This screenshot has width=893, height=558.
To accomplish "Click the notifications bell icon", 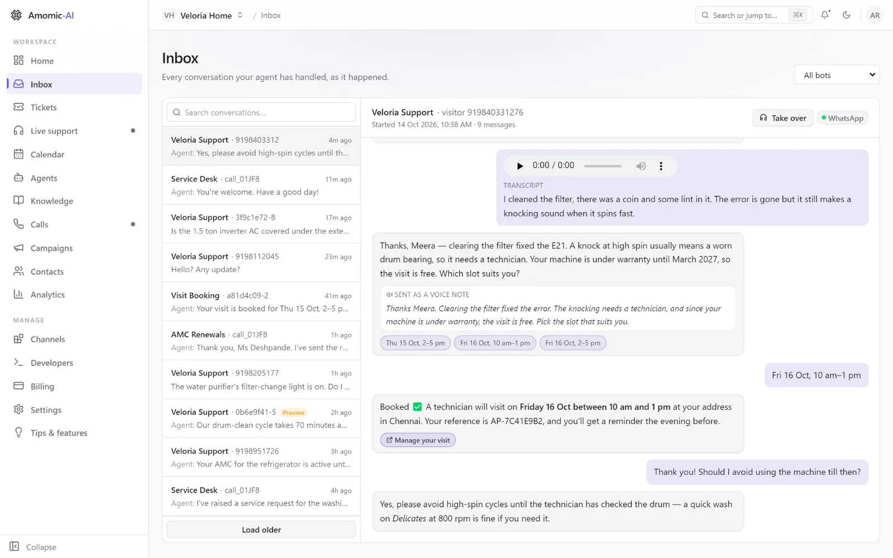I will click(825, 15).
